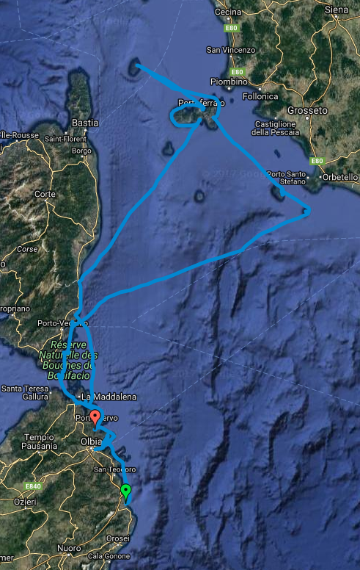Click the Siena city label
Image resolution: width=360 pixels, height=570 pixels.
coord(336,10)
